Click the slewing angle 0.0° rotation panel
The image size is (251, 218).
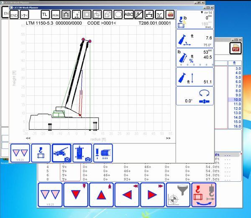coord(195,96)
